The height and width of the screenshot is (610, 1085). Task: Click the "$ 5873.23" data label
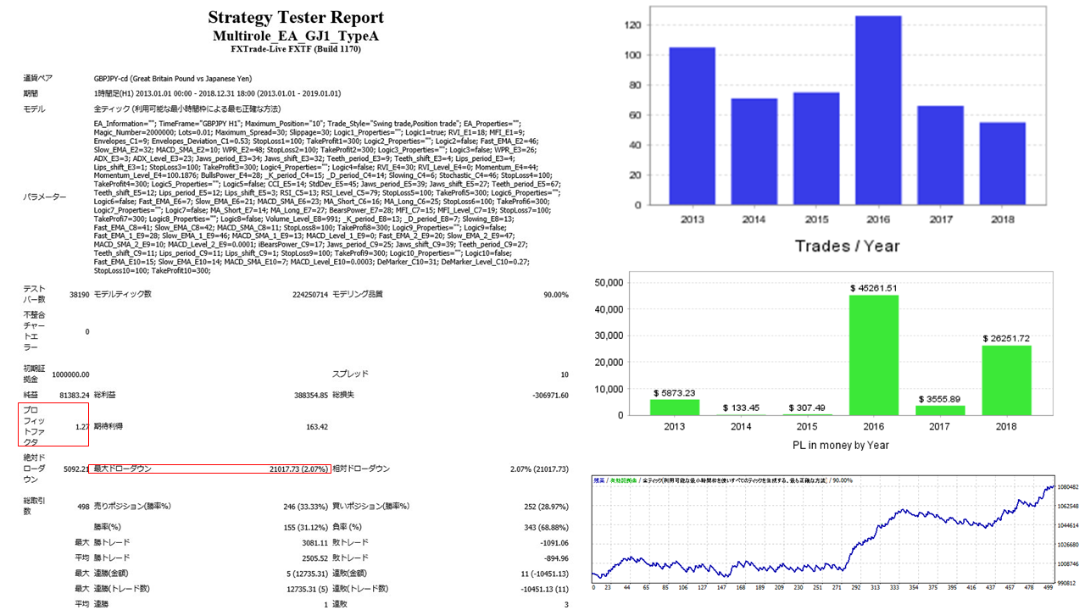(x=674, y=393)
